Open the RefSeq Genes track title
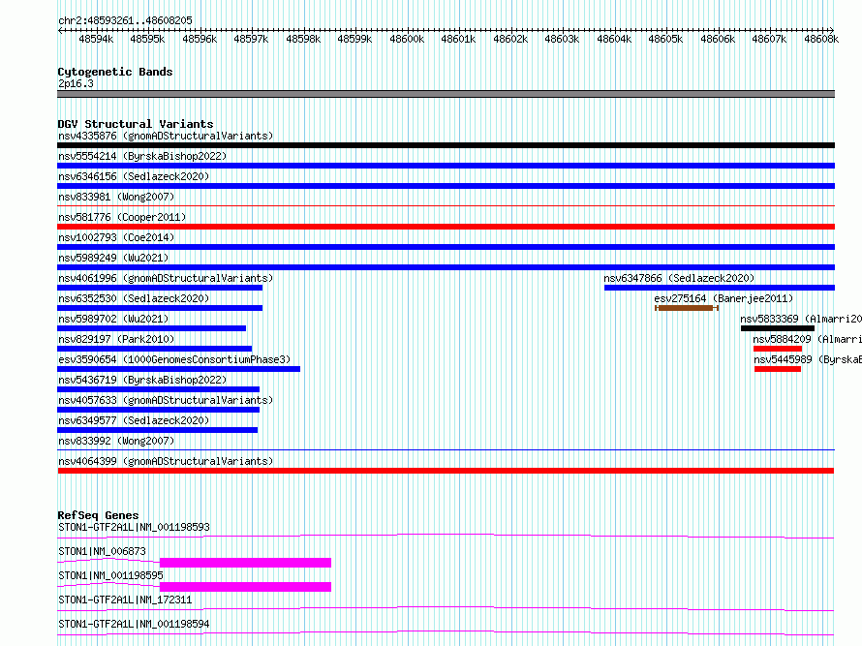The height and width of the screenshot is (646, 862). coord(98,515)
